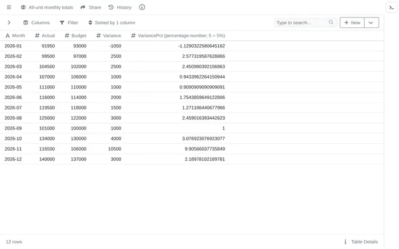Click the Filter funnel icon
Screen dimensions: 399x249
pyautogui.click(x=62, y=22)
